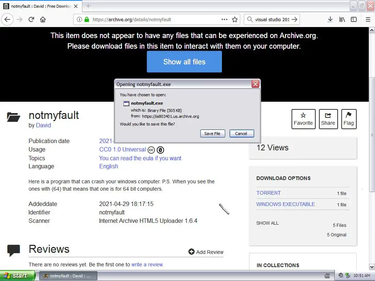Image resolution: width=375 pixels, height=281 pixels.
Task: Click the Favorite star button
Action: [x=304, y=119]
